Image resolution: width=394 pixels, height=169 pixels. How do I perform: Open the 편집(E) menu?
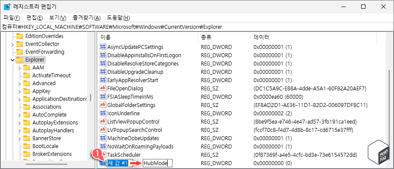[35, 18]
